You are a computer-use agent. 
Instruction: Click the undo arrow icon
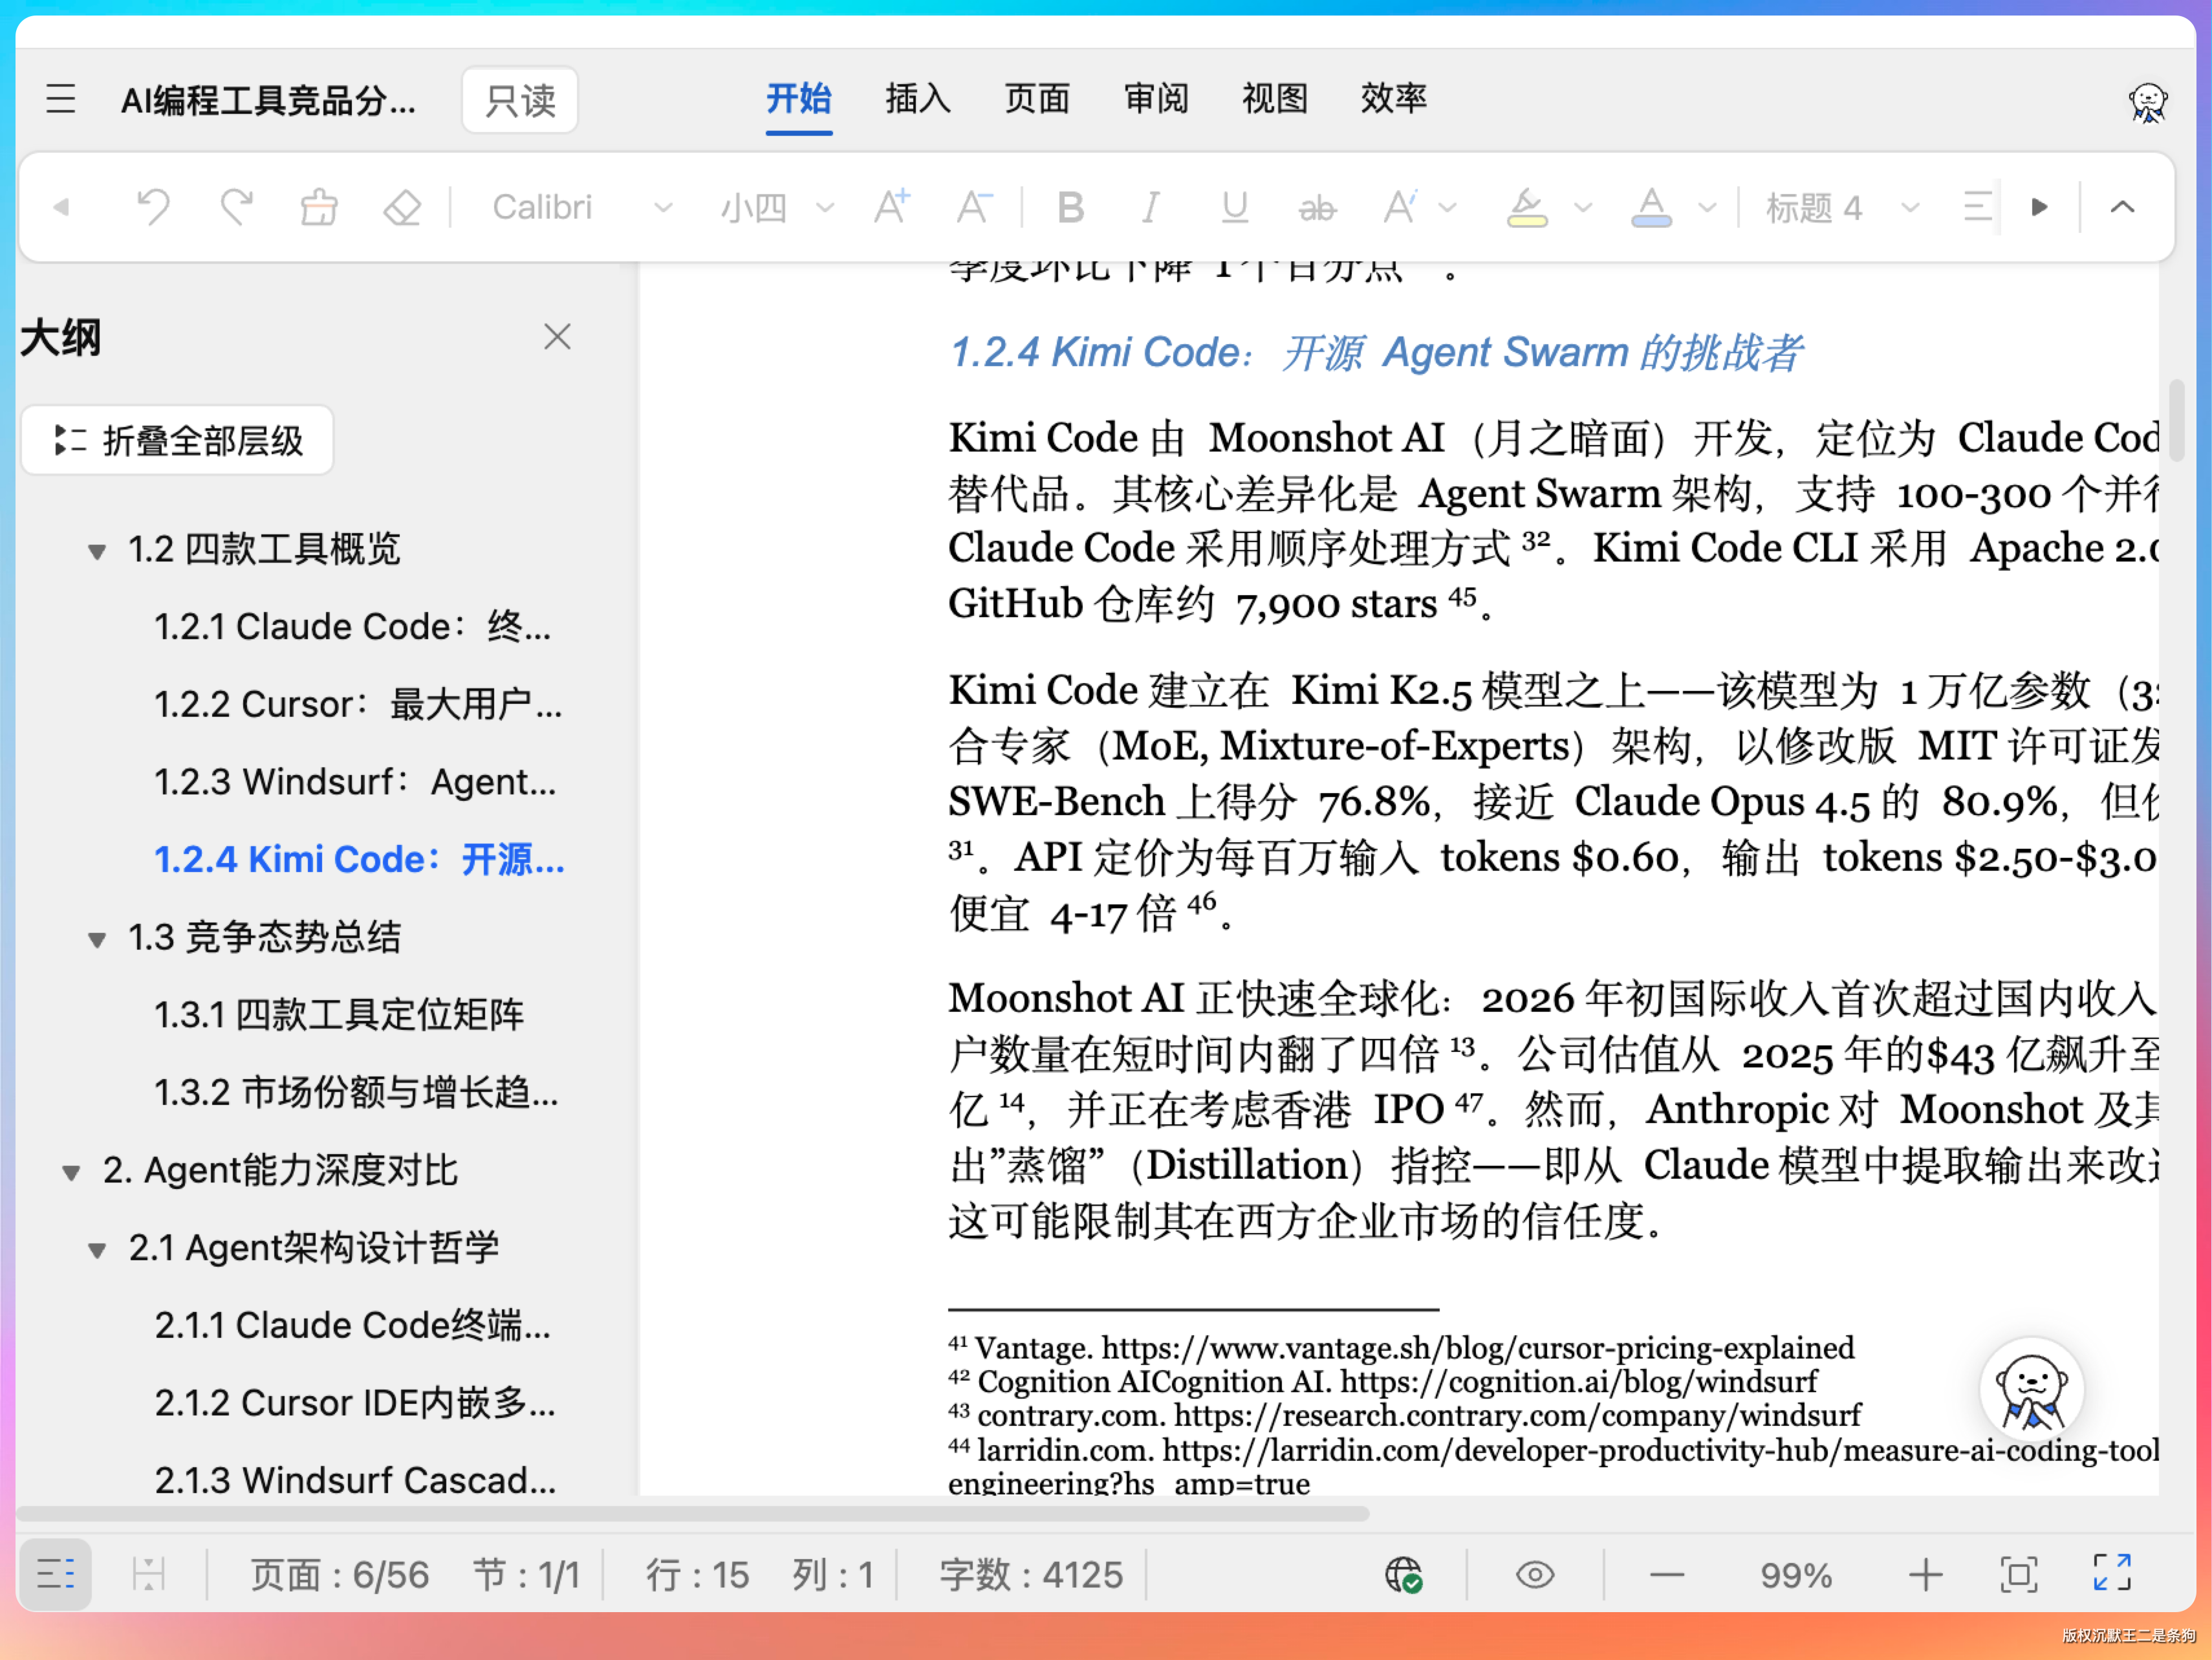click(x=153, y=207)
